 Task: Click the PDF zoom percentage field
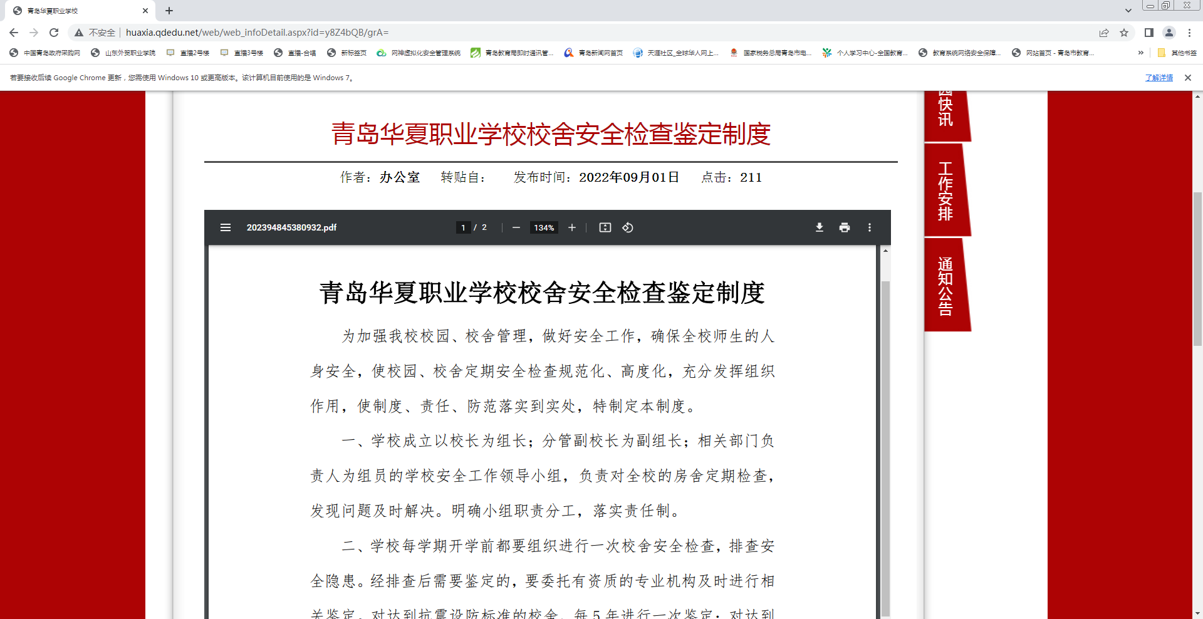click(544, 227)
